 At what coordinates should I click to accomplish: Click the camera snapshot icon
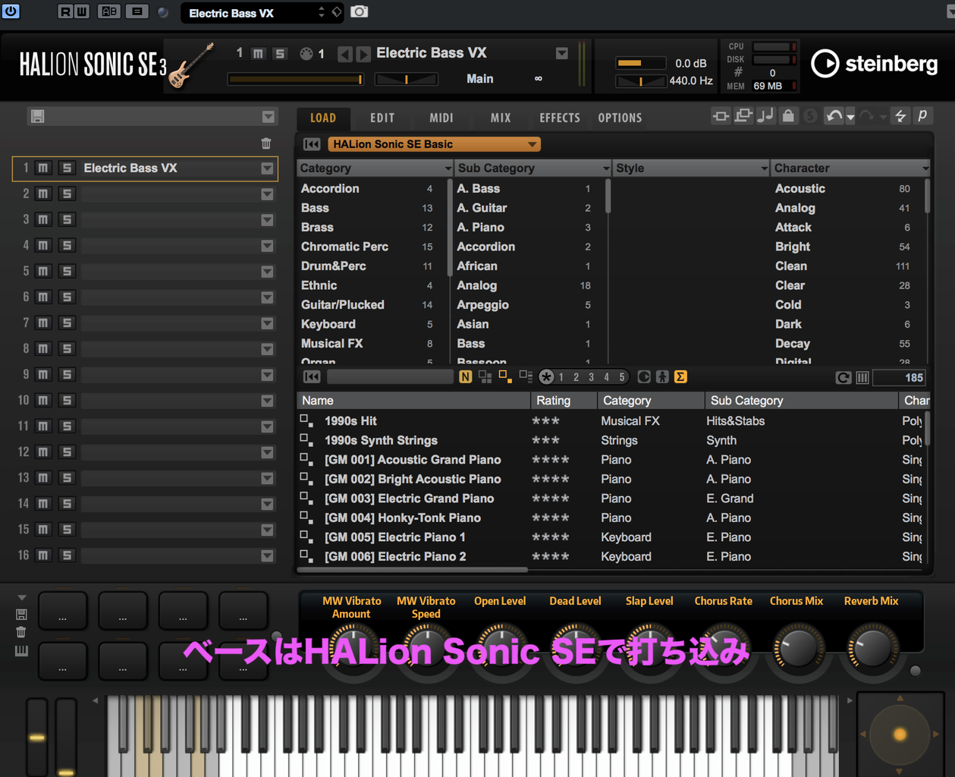tap(360, 12)
